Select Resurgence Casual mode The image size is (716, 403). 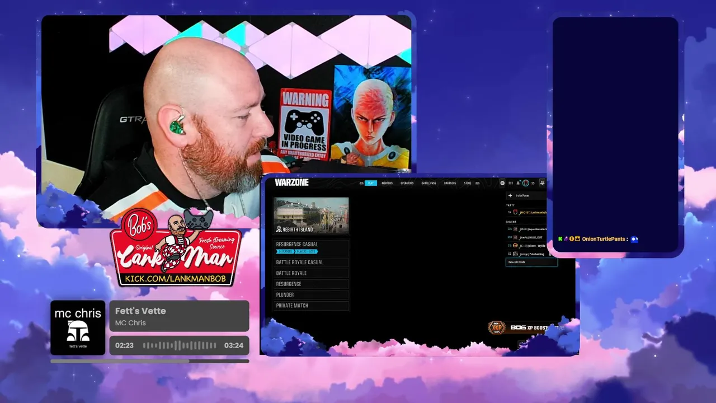311,247
